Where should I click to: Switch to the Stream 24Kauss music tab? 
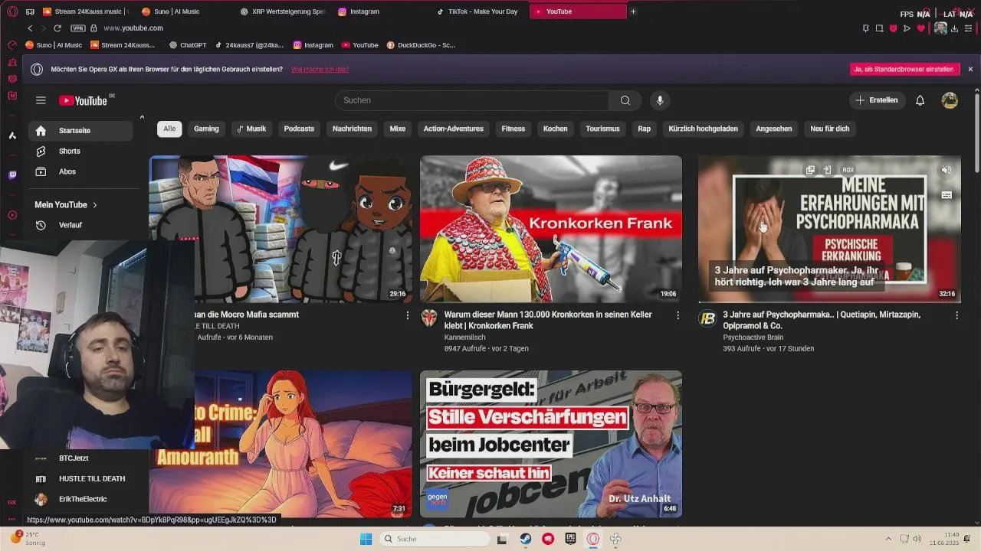pos(85,11)
